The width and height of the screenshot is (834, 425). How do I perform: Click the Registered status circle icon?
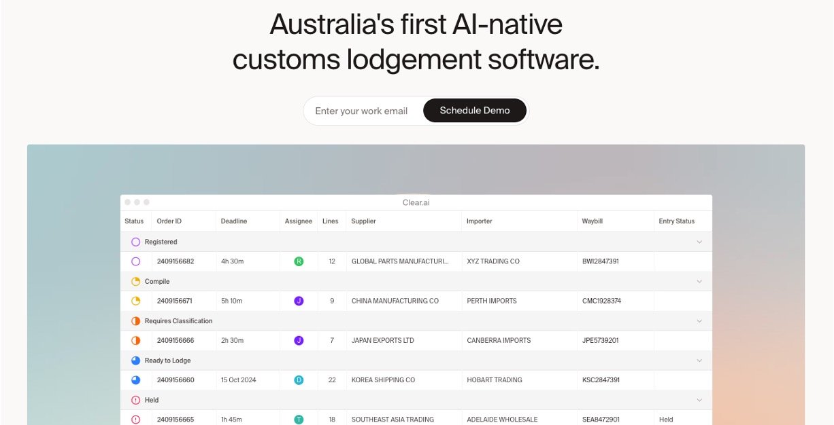click(x=136, y=242)
